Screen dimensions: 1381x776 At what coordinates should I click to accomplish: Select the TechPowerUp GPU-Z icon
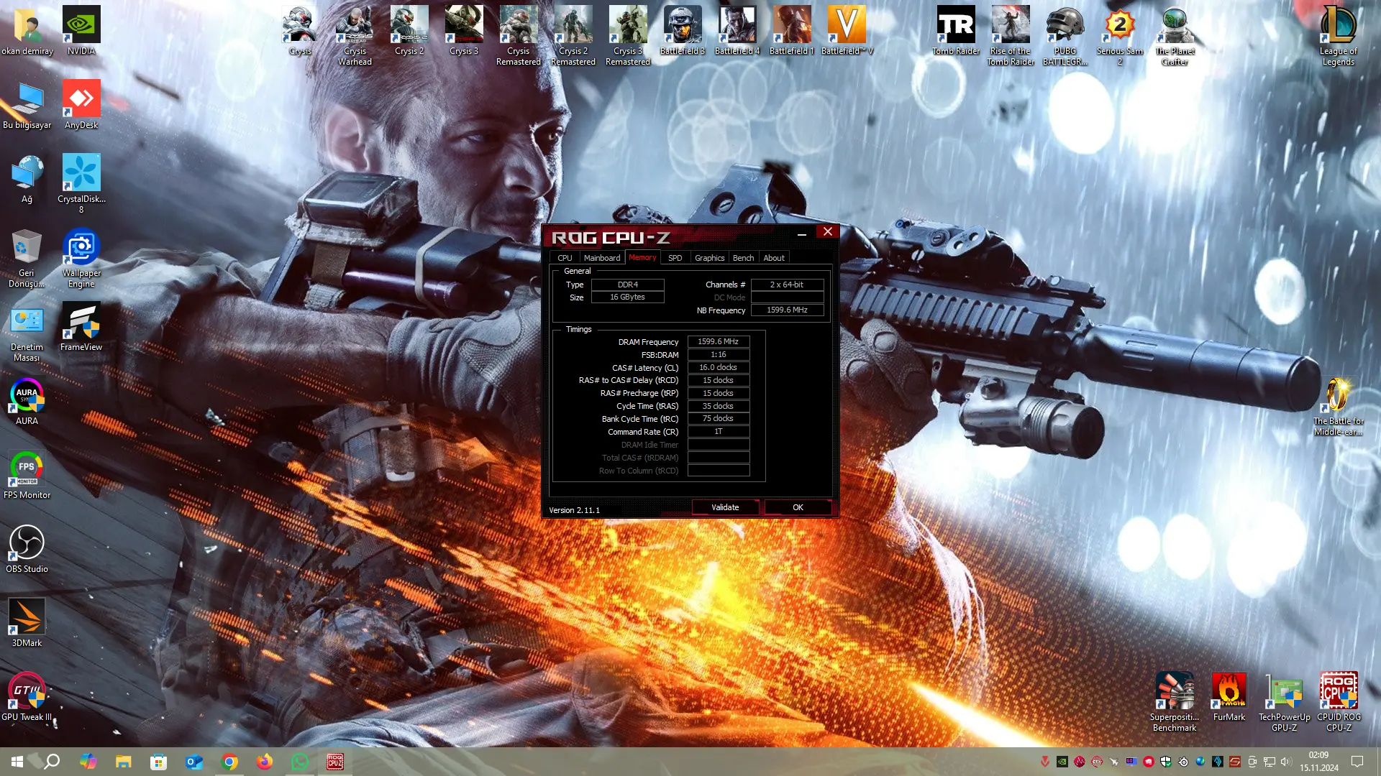(1284, 703)
